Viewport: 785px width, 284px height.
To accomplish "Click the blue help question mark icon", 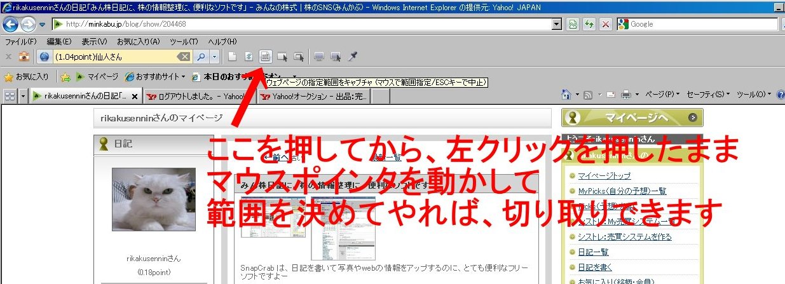I will click(x=779, y=94).
